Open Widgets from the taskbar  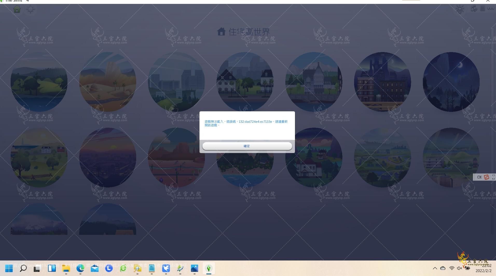tap(52, 268)
